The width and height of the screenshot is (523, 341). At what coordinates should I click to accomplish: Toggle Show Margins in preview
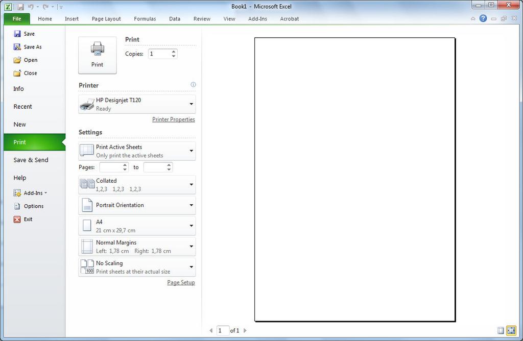coord(501,330)
